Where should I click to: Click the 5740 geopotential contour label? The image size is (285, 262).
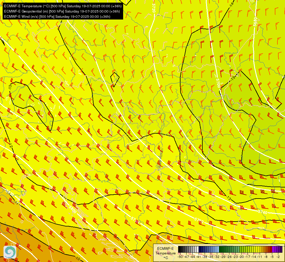coord(263,212)
